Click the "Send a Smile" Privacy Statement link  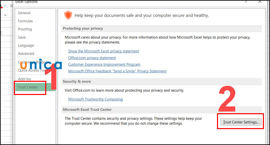[x=117, y=71]
